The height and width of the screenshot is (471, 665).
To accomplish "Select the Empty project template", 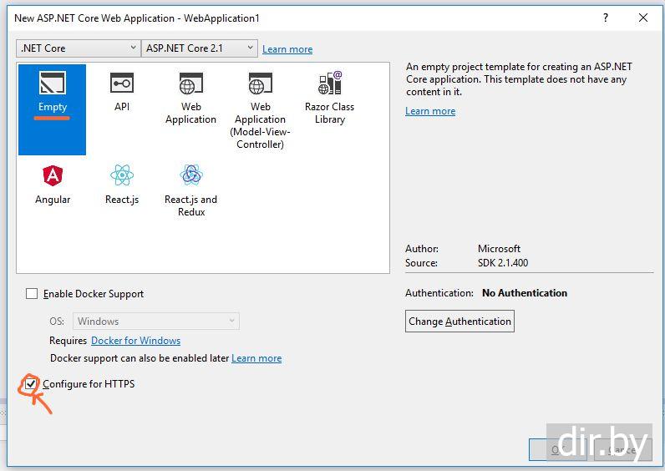I will 52,109.
